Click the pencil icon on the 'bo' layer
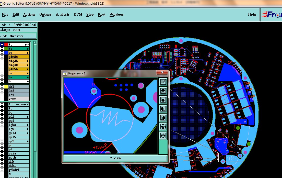The image size is (282, 178). point(28,82)
